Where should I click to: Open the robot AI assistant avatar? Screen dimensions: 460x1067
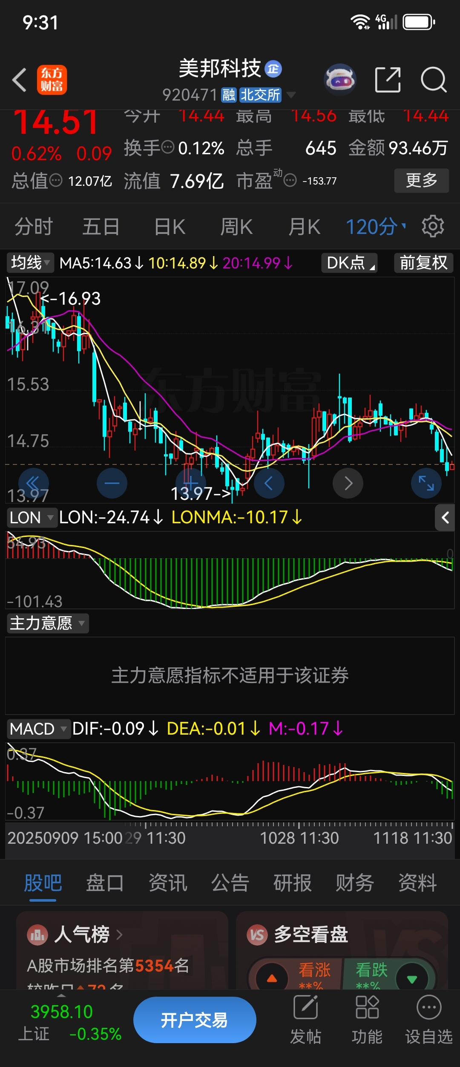pyautogui.click(x=340, y=79)
